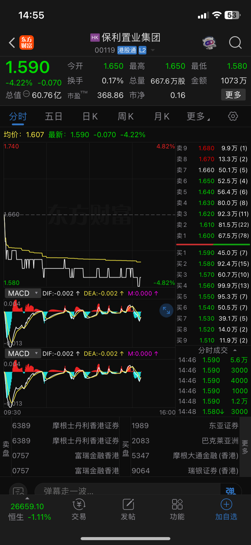Tap the intraday price chart

[89, 215]
